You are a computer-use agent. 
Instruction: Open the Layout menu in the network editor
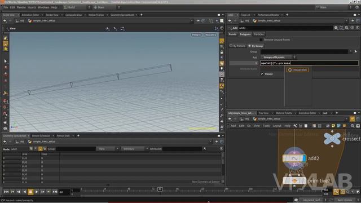(277, 126)
